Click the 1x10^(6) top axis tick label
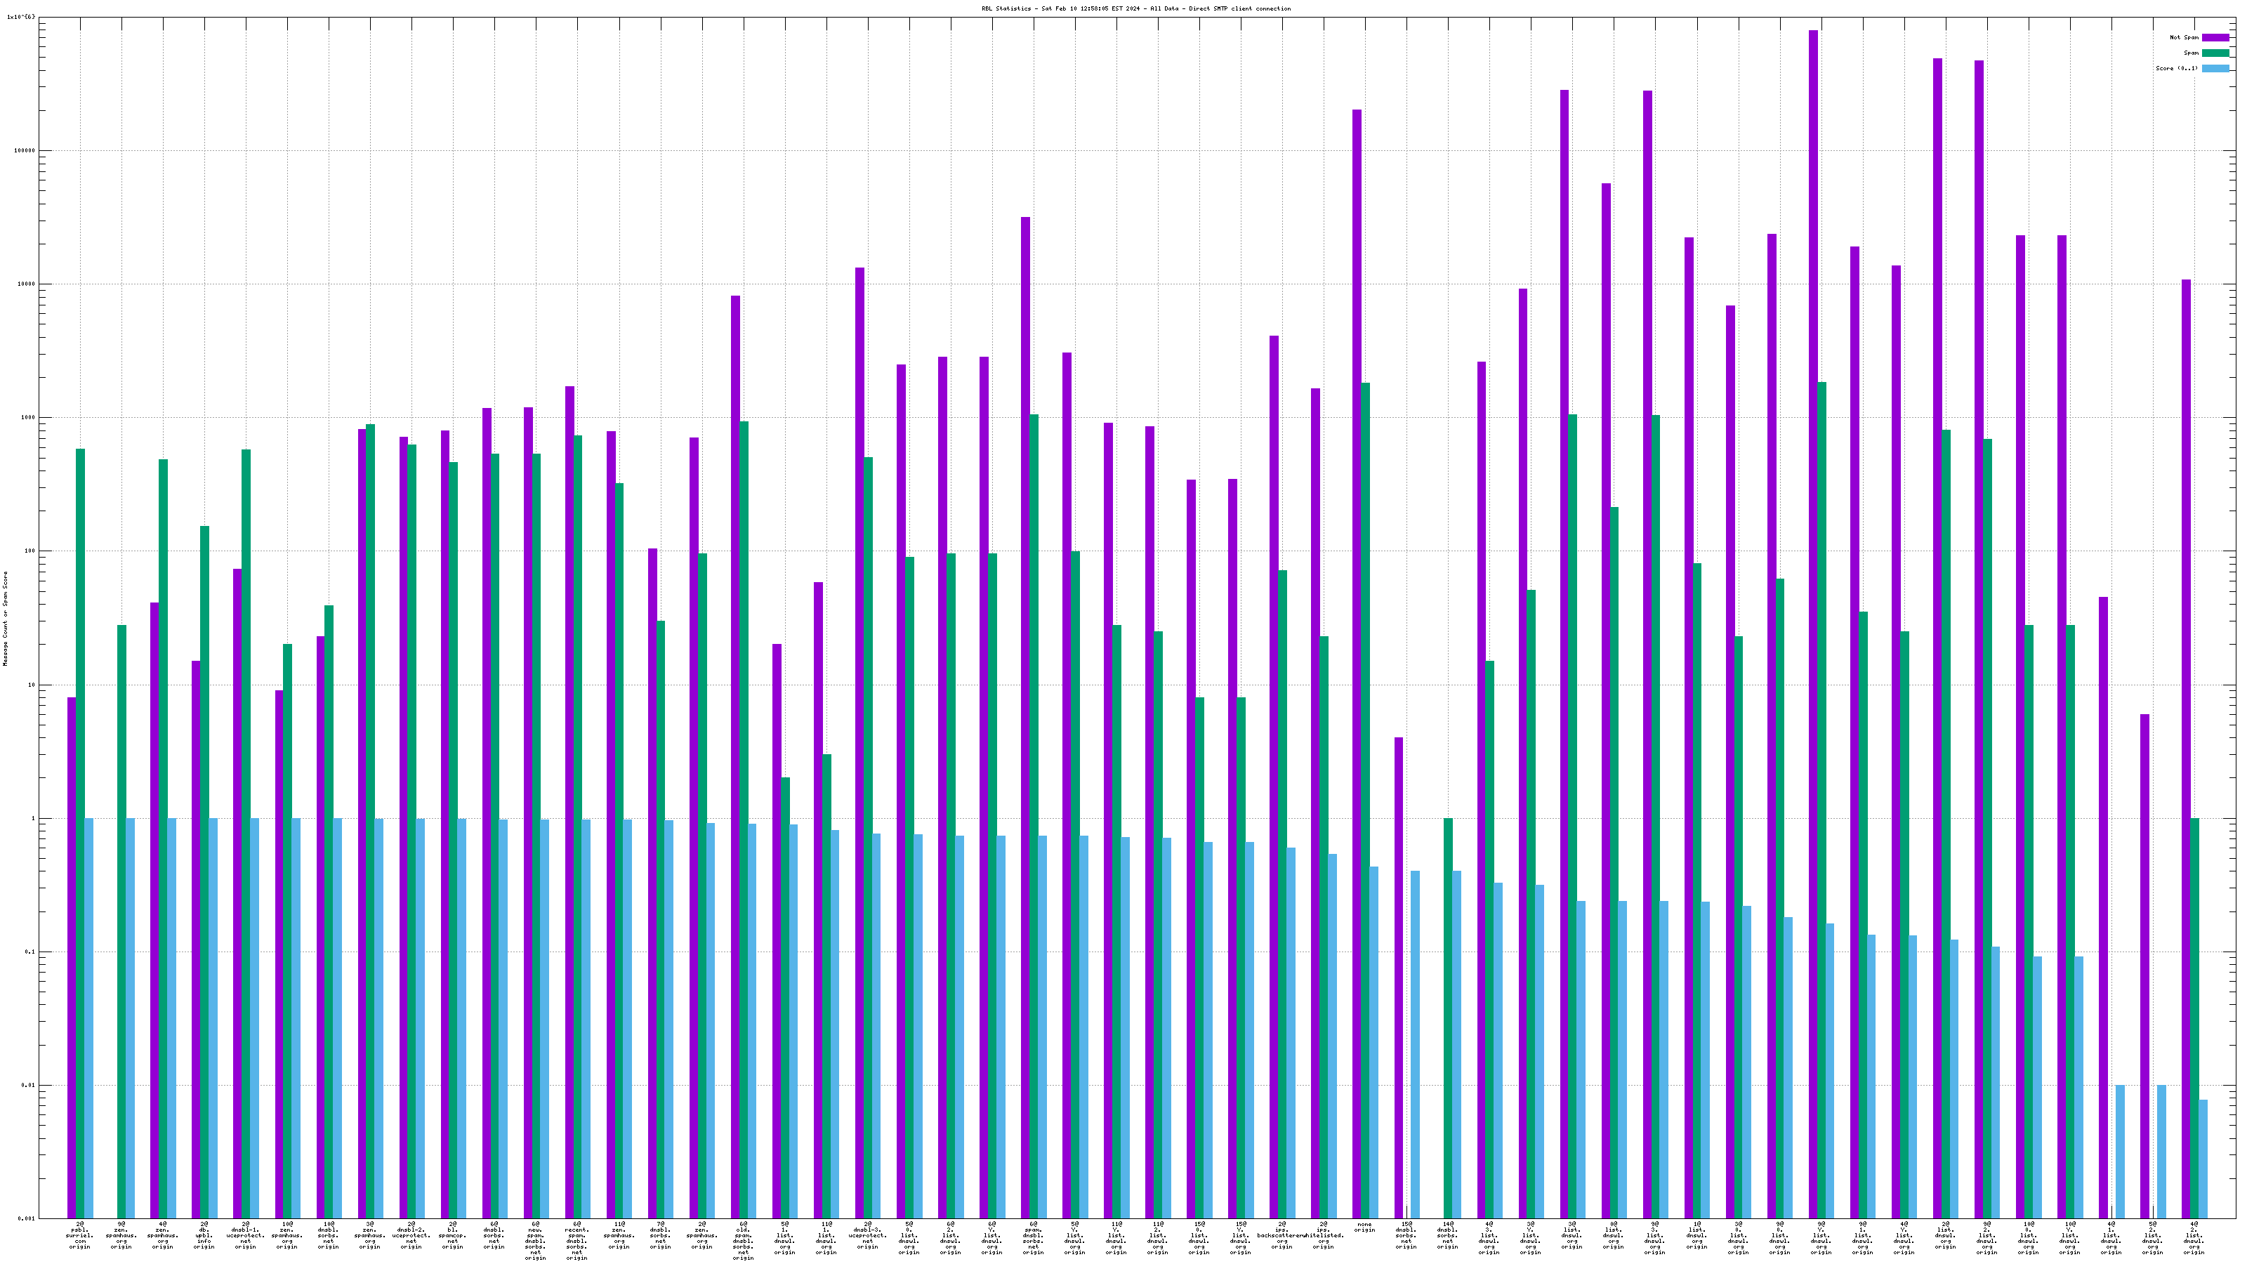The image size is (2247, 1264). click(21, 18)
